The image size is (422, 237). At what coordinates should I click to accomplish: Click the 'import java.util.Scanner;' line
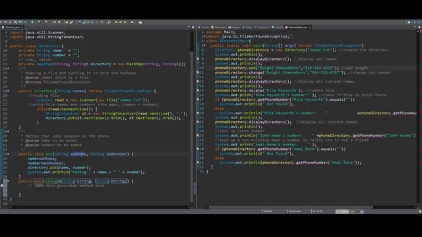coord(38,32)
